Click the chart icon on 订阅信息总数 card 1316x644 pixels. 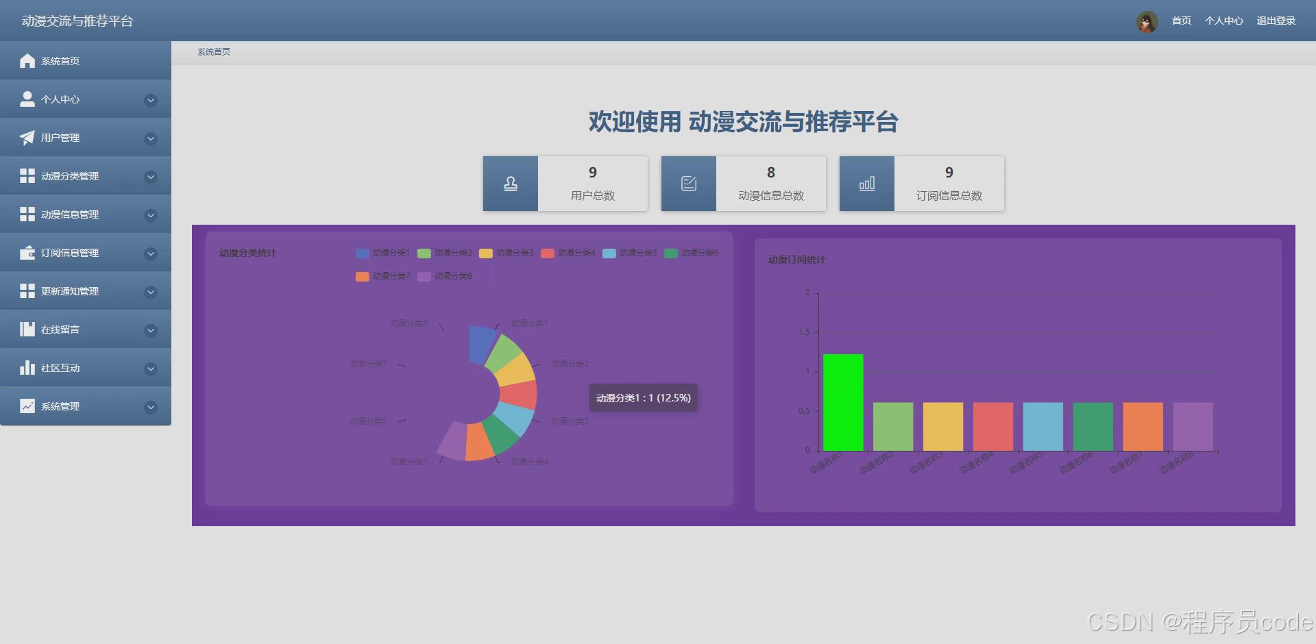tap(866, 183)
